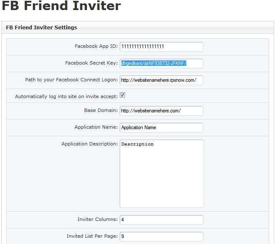Click the Base Domain input field
This screenshot has height=244, width=280.
161,111
